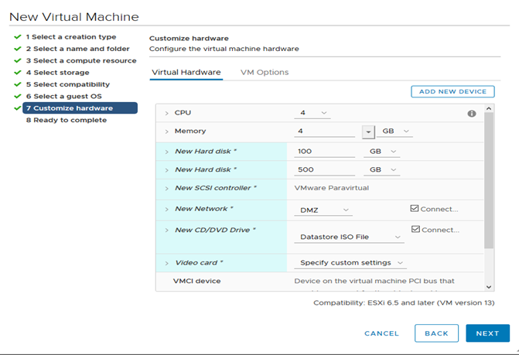Click green checkmark beside Select storage
The image size is (519, 355).
18,73
